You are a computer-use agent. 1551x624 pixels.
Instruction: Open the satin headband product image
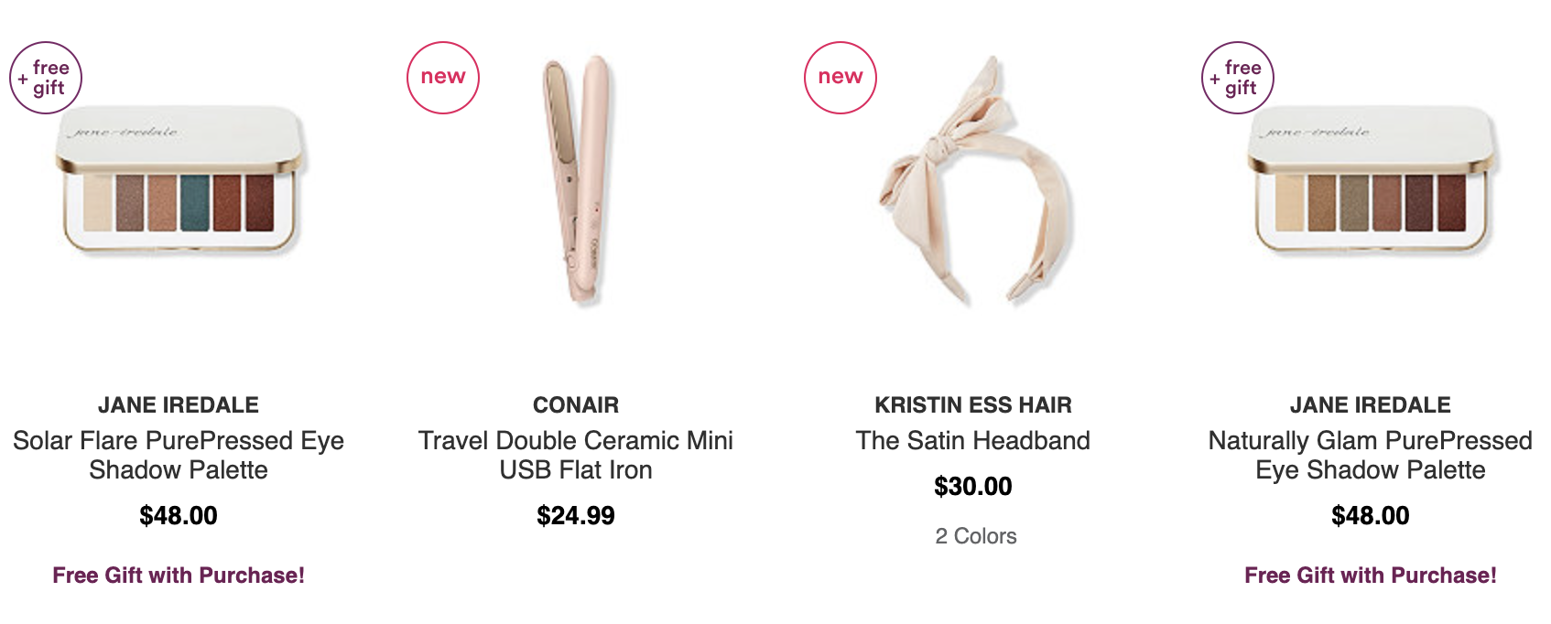pyautogui.click(x=974, y=180)
